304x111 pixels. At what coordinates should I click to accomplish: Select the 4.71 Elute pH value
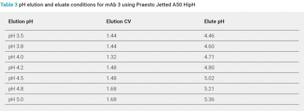tap(209, 57)
